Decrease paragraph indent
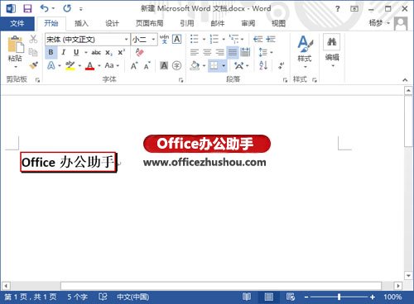The height and width of the screenshot is (304, 414). (258, 39)
